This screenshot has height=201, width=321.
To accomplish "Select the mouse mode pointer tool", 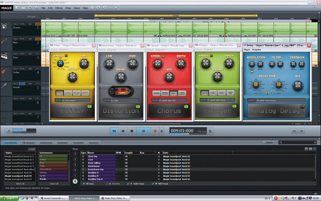I will coord(117,8).
